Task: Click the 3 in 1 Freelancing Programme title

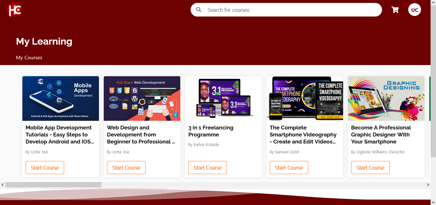Action: coord(211,131)
